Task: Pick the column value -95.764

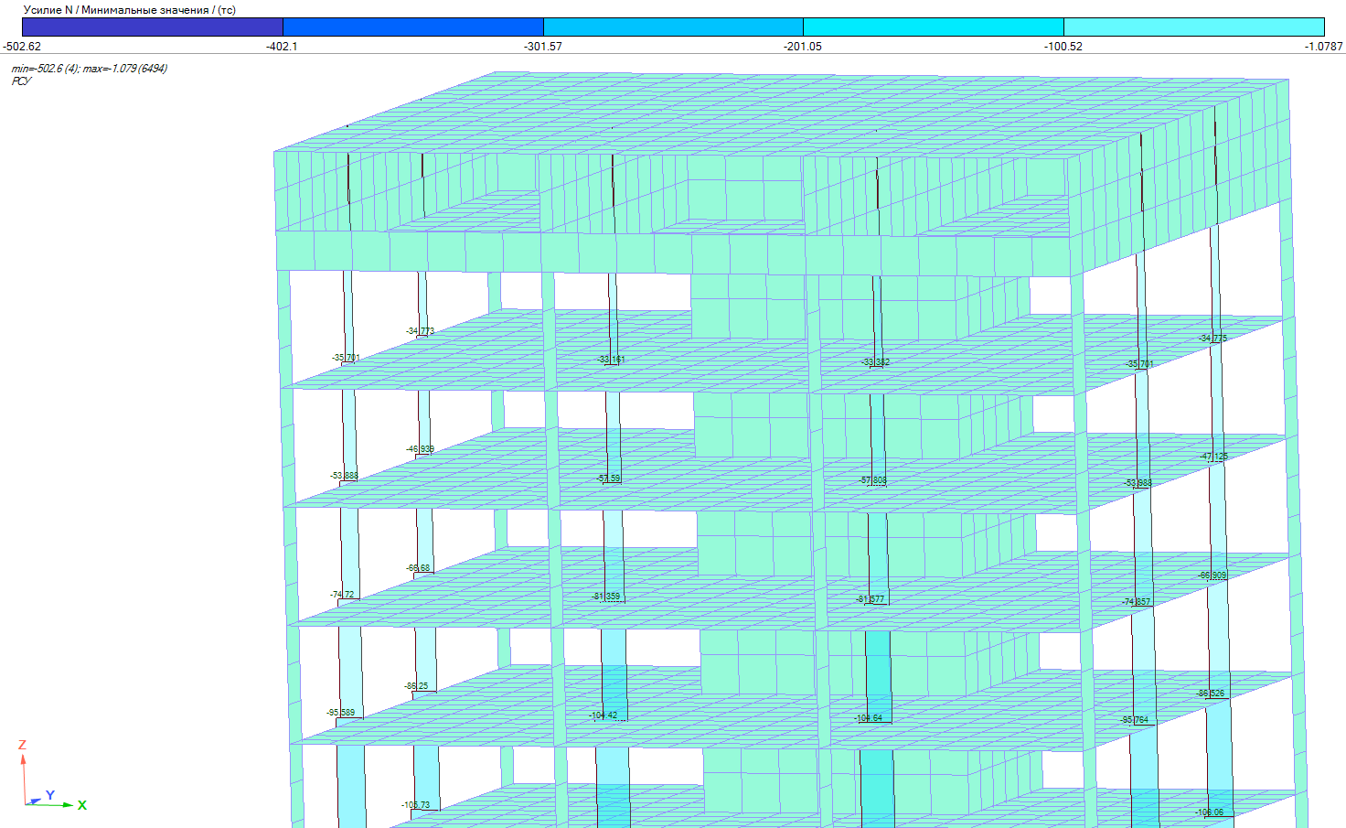Action: (1135, 720)
